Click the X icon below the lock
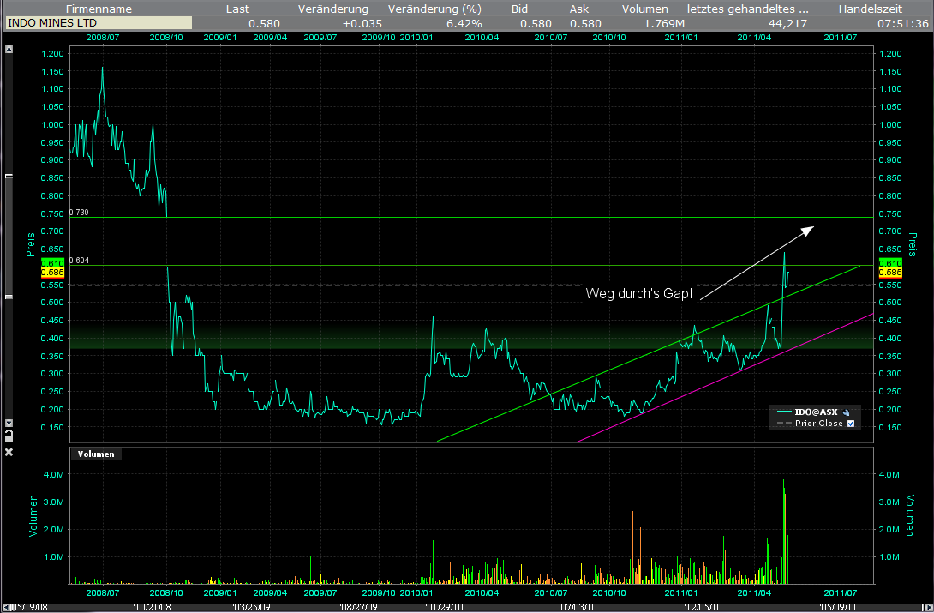The height and width of the screenshot is (613, 934). click(x=9, y=452)
